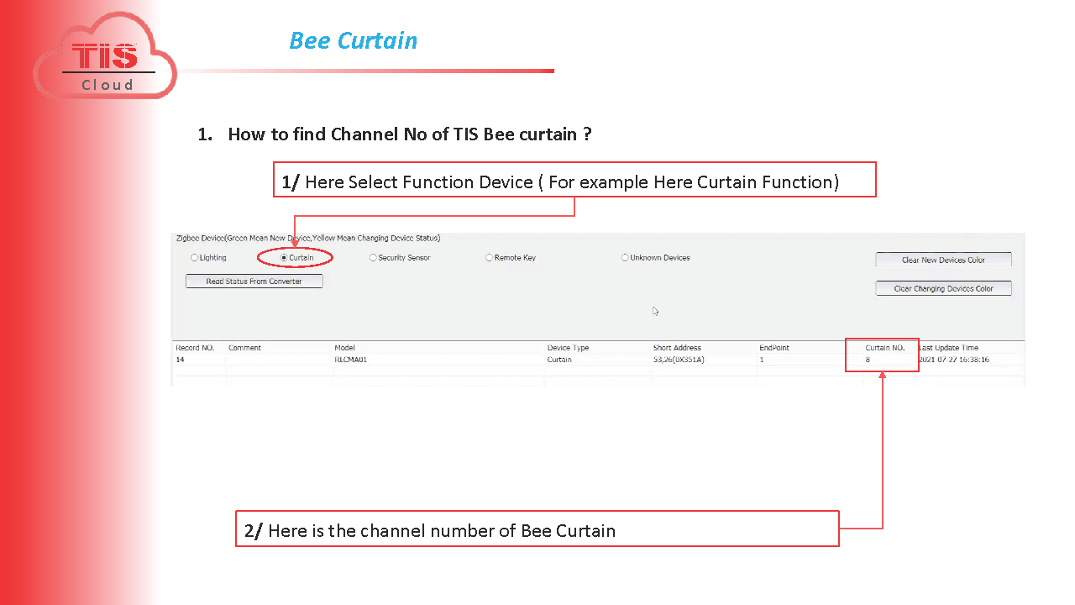Click the Model column header
The image size is (1075, 605).
pos(344,348)
